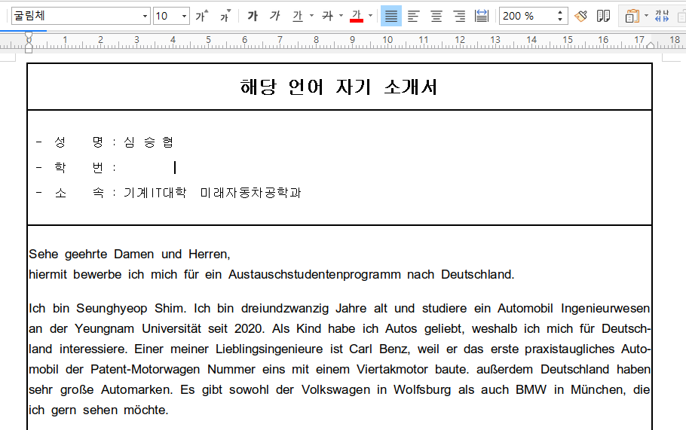686x430 pixels.
Task: Align paragraph to the left
Action: click(x=413, y=16)
